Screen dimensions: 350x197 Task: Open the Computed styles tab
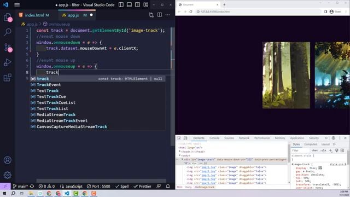[311, 144]
